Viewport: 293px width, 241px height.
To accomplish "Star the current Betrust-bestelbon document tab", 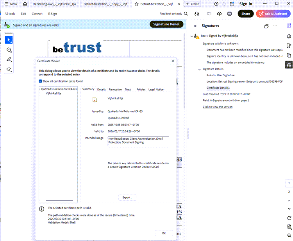I will (x=137, y=4).
